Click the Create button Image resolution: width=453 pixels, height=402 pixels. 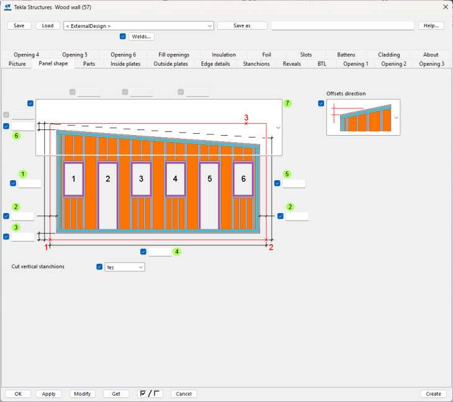(433, 393)
